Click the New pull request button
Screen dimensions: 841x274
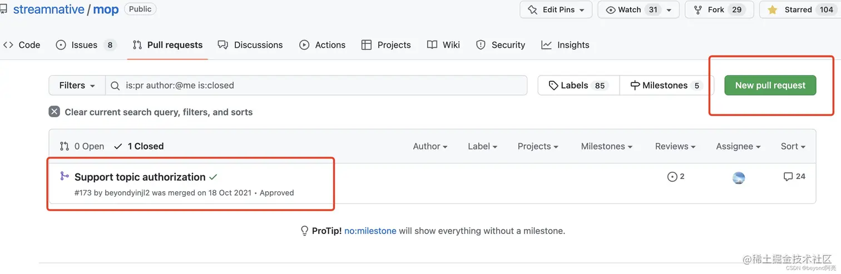[x=770, y=86]
